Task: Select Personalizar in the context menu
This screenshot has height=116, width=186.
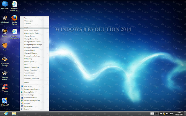Action: pos(34,106)
